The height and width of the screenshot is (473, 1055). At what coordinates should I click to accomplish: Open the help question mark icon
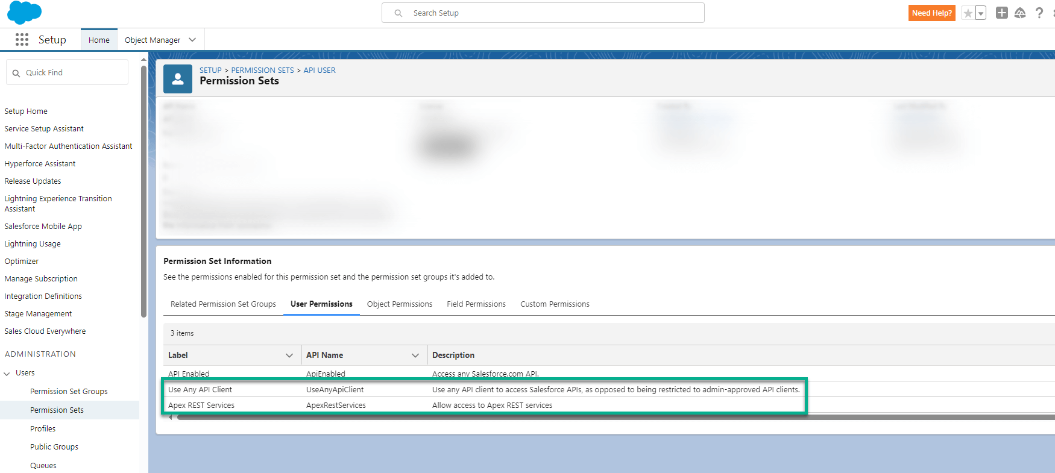point(1039,13)
